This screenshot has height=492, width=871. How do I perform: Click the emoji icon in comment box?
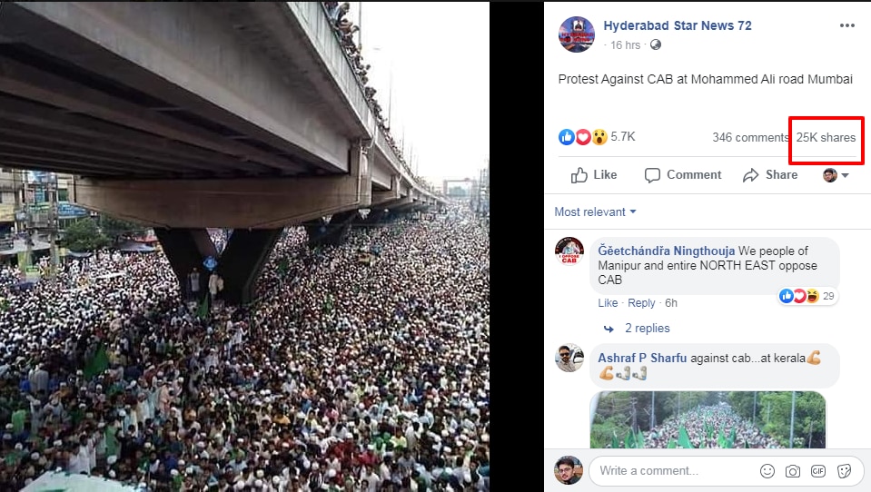[767, 471]
